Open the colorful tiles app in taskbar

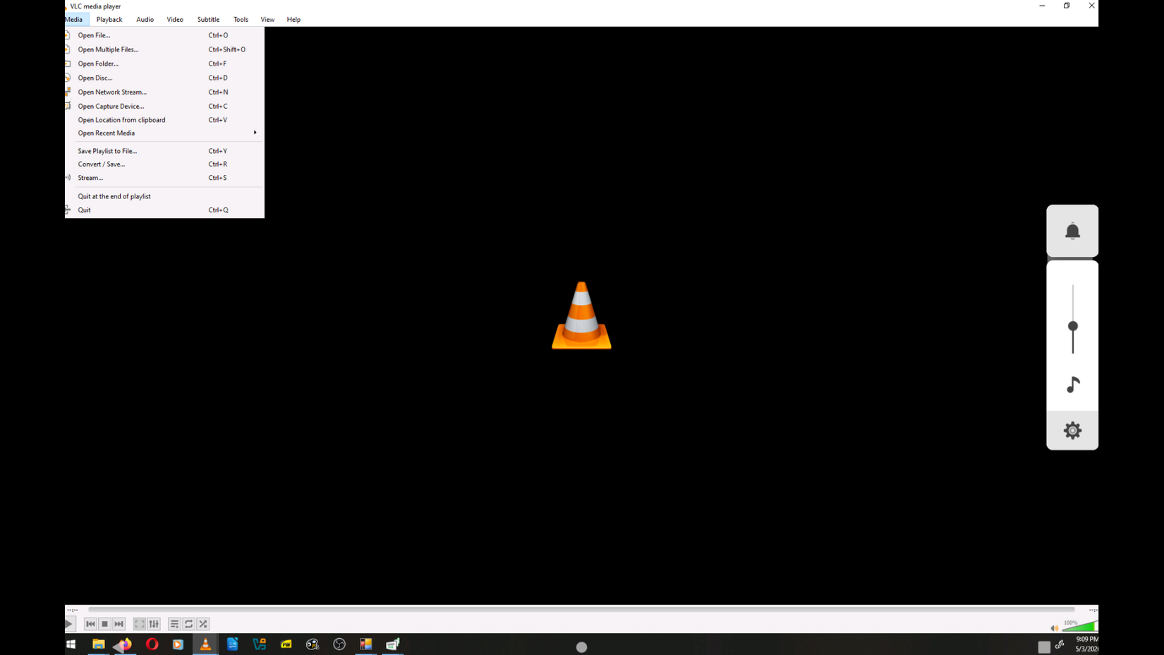[x=365, y=644]
